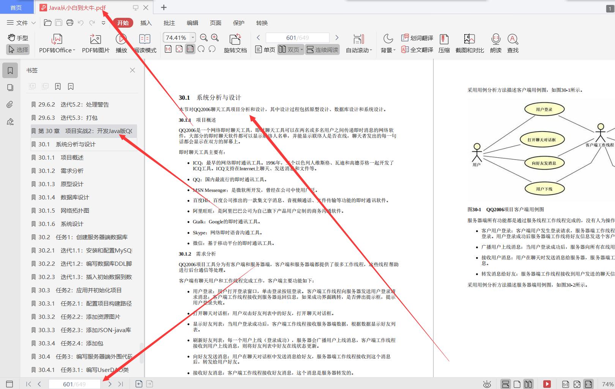Click 全文翻译 full text translation
The height and width of the screenshot is (389, 615).
click(x=417, y=50)
